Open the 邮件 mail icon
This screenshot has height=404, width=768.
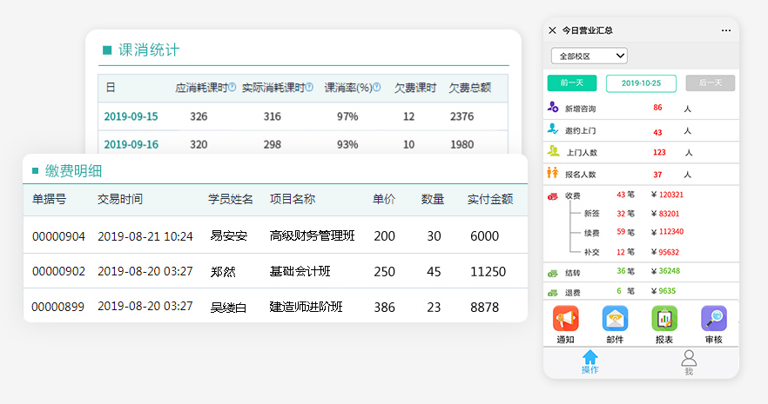point(615,319)
